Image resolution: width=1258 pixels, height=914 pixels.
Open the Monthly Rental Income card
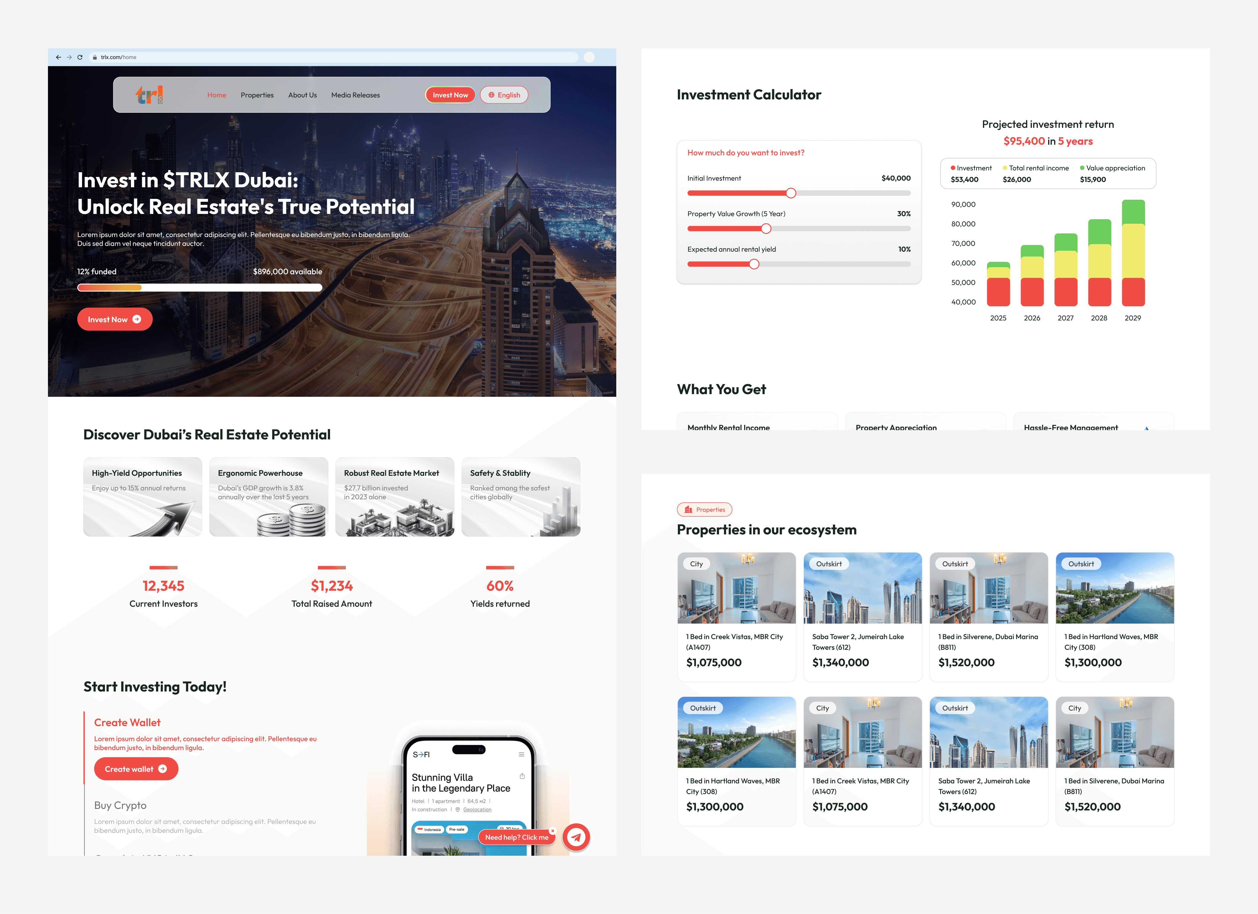point(757,422)
